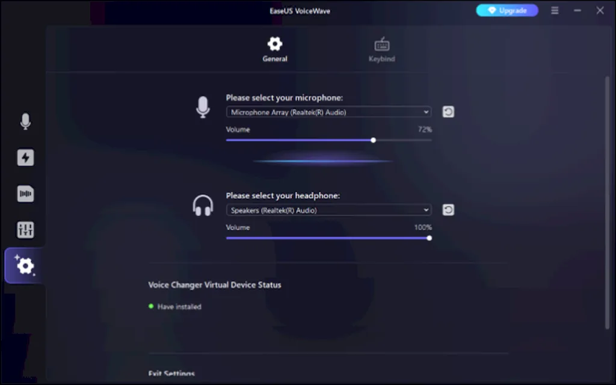Click 'Please select your microphone:' label
The image size is (616, 385).
(x=285, y=98)
